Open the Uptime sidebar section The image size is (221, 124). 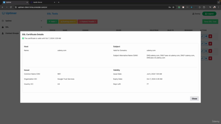tap(8, 21)
